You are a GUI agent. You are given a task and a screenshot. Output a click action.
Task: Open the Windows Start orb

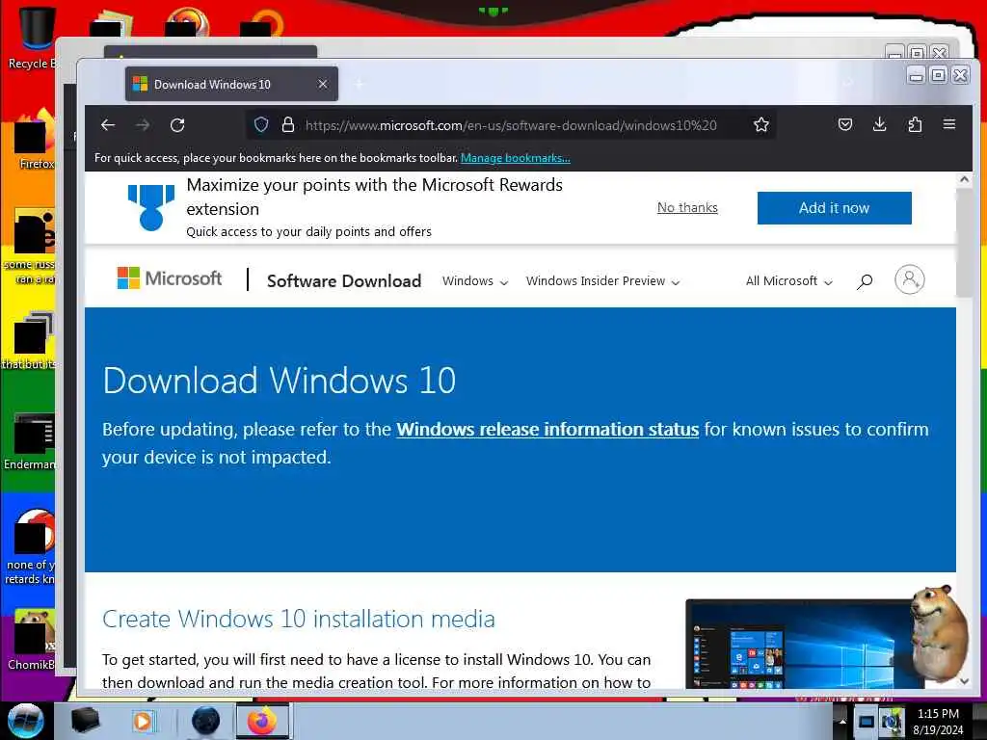coord(25,721)
